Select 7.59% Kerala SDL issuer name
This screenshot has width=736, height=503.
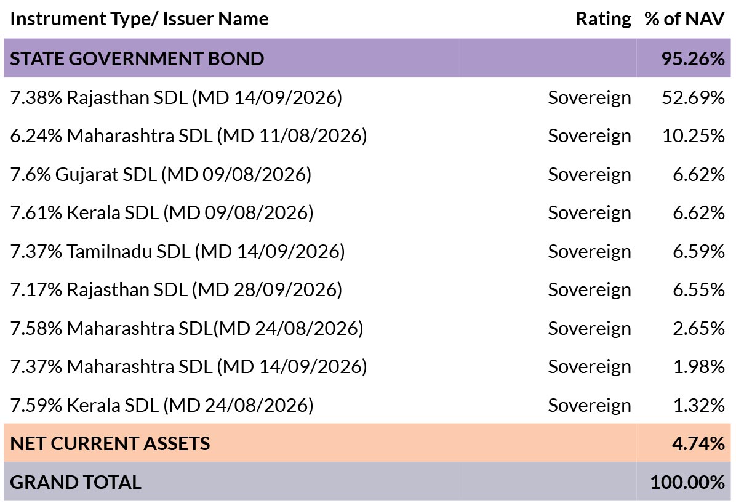point(162,405)
